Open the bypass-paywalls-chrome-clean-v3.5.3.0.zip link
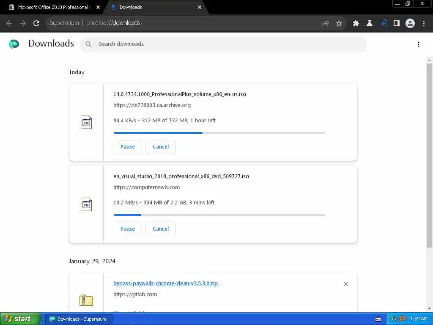433x325 pixels. coord(165,283)
